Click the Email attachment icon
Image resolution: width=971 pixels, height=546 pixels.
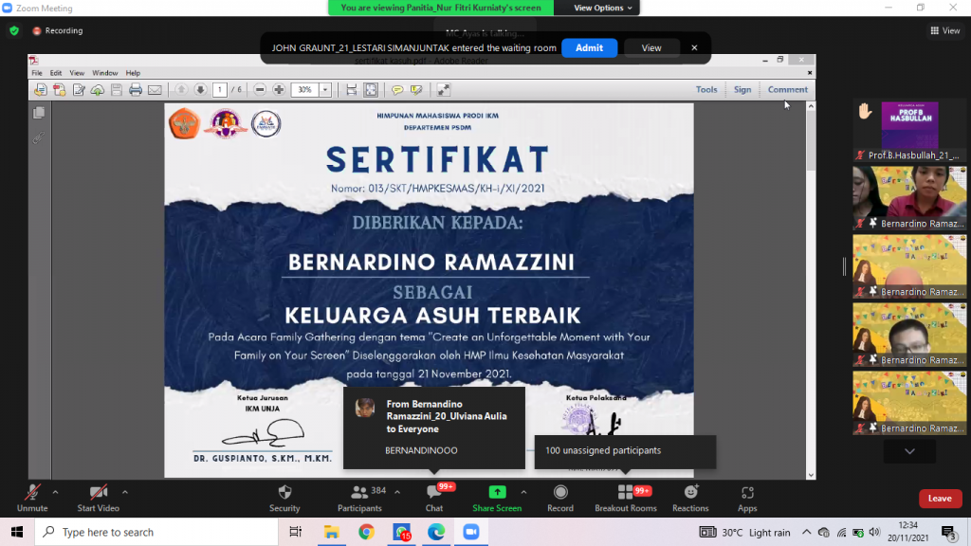coord(155,90)
